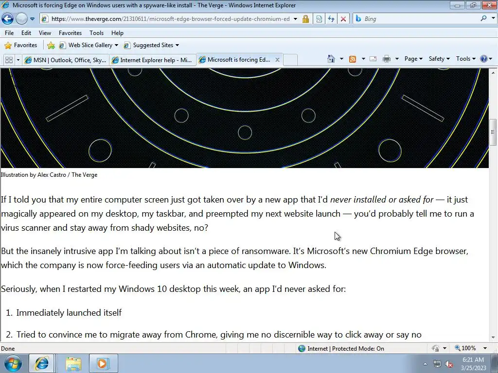Expand the Feeds dropdown arrow
Image resolution: width=498 pixels, height=373 pixels.
tap(363, 59)
